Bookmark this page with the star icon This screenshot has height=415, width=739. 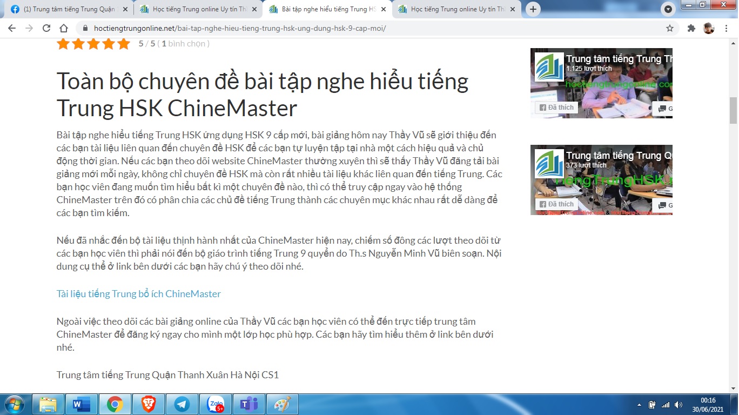(670, 28)
